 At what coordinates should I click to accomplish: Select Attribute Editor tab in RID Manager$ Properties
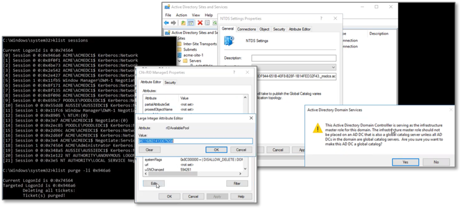[151, 82]
